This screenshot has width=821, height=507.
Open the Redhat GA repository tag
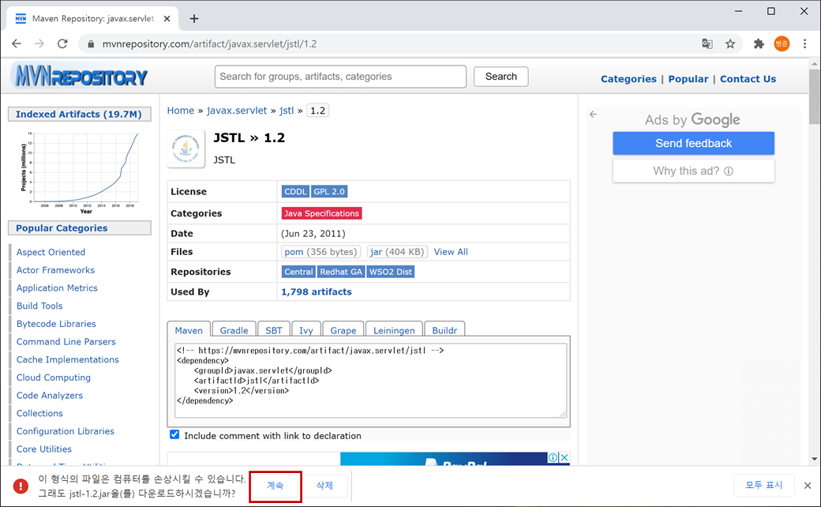tap(341, 272)
